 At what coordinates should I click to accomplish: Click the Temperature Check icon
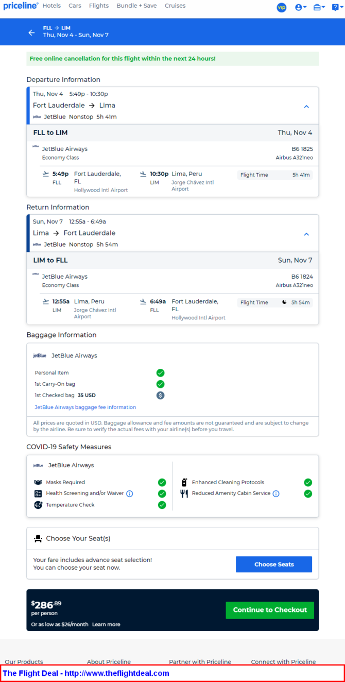click(x=38, y=505)
